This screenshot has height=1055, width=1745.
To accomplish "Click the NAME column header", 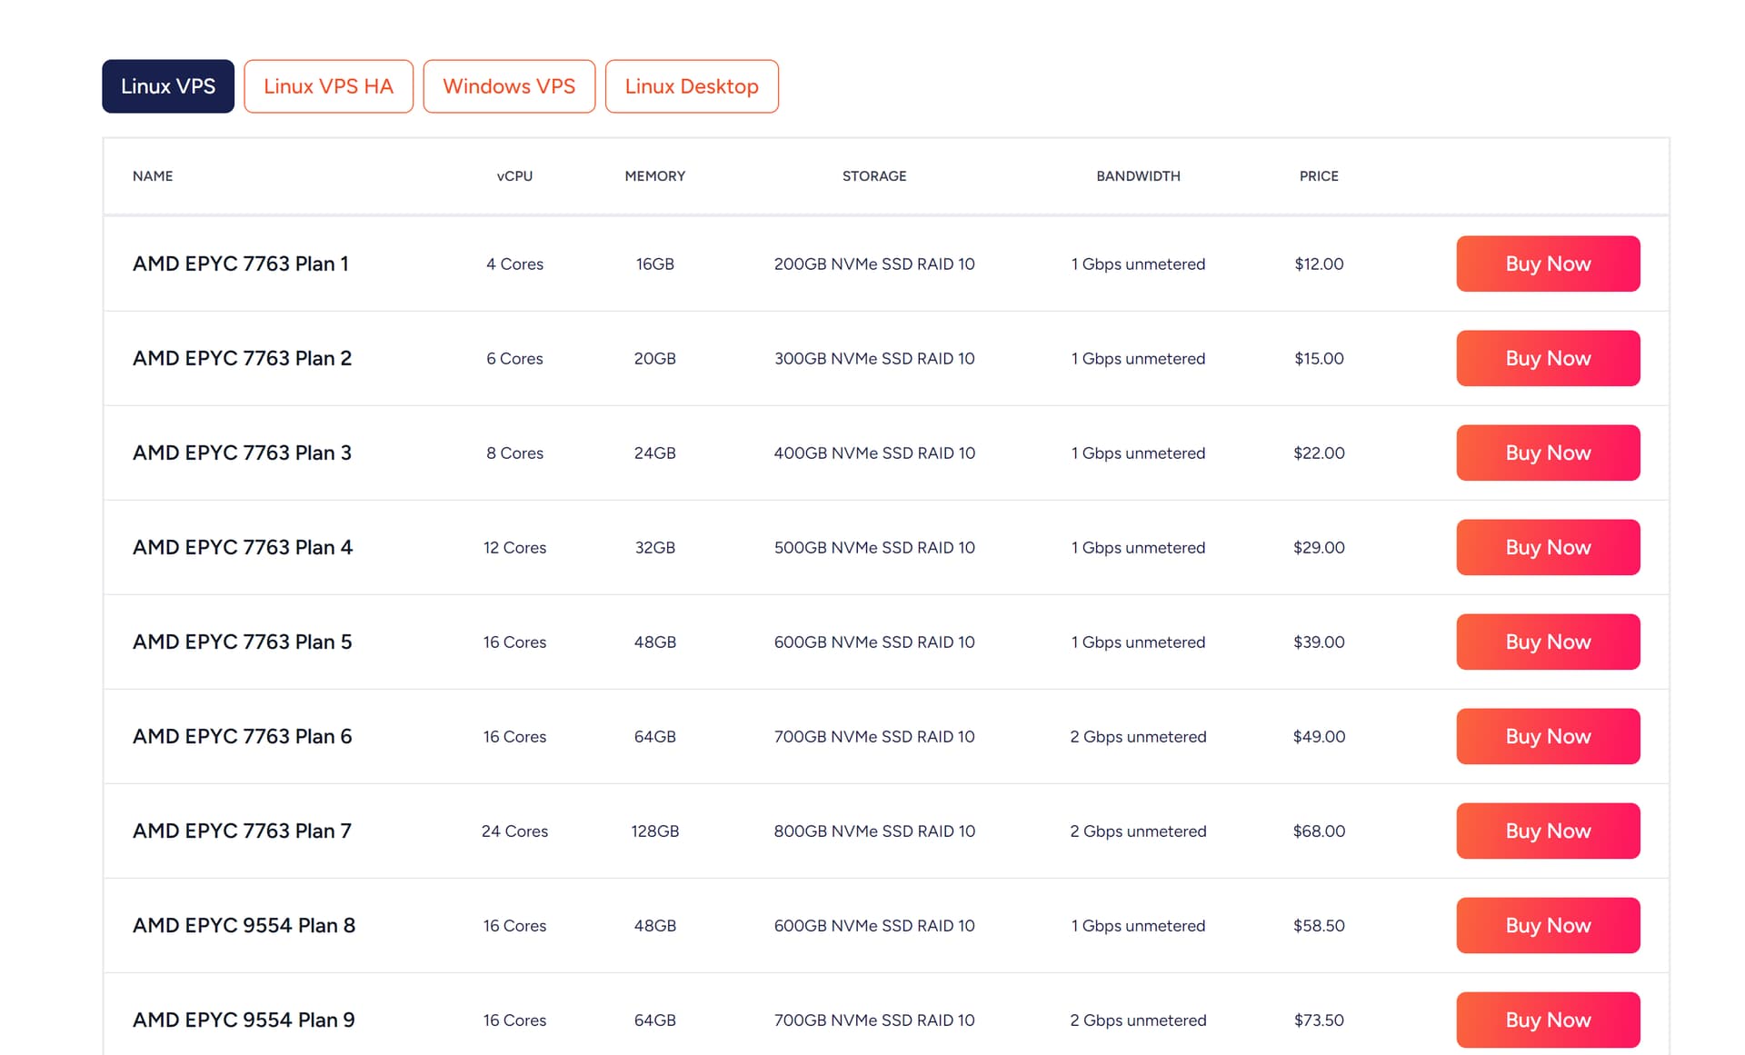I will 153,176.
